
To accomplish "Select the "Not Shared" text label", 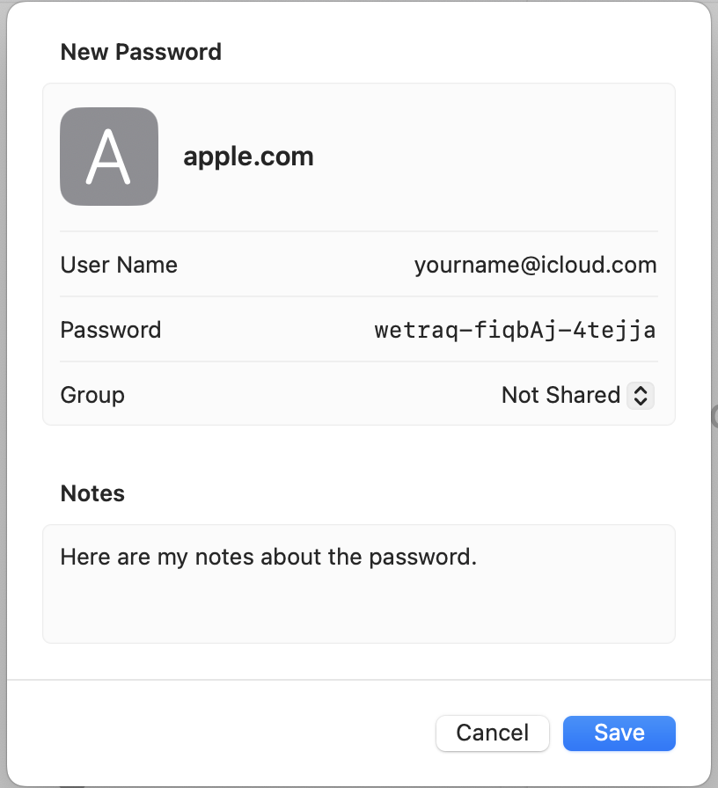I will [x=560, y=396].
